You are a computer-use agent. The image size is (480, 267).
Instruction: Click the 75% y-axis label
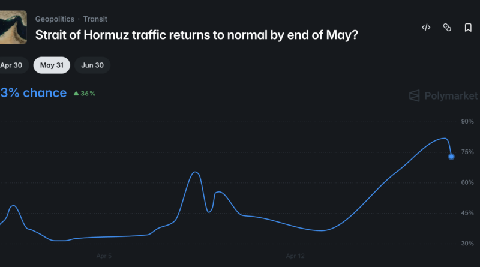tap(467, 152)
